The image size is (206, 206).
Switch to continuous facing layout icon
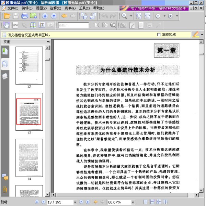click(x=159, y=202)
